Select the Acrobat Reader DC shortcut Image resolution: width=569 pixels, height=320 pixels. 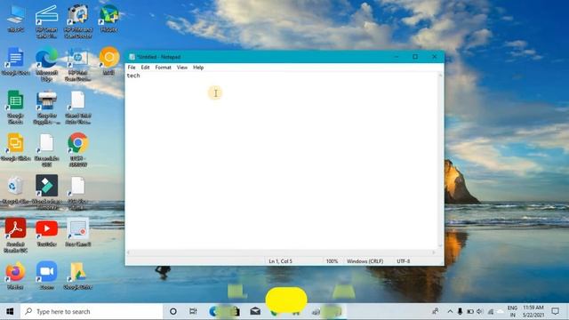pyautogui.click(x=16, y=235)
